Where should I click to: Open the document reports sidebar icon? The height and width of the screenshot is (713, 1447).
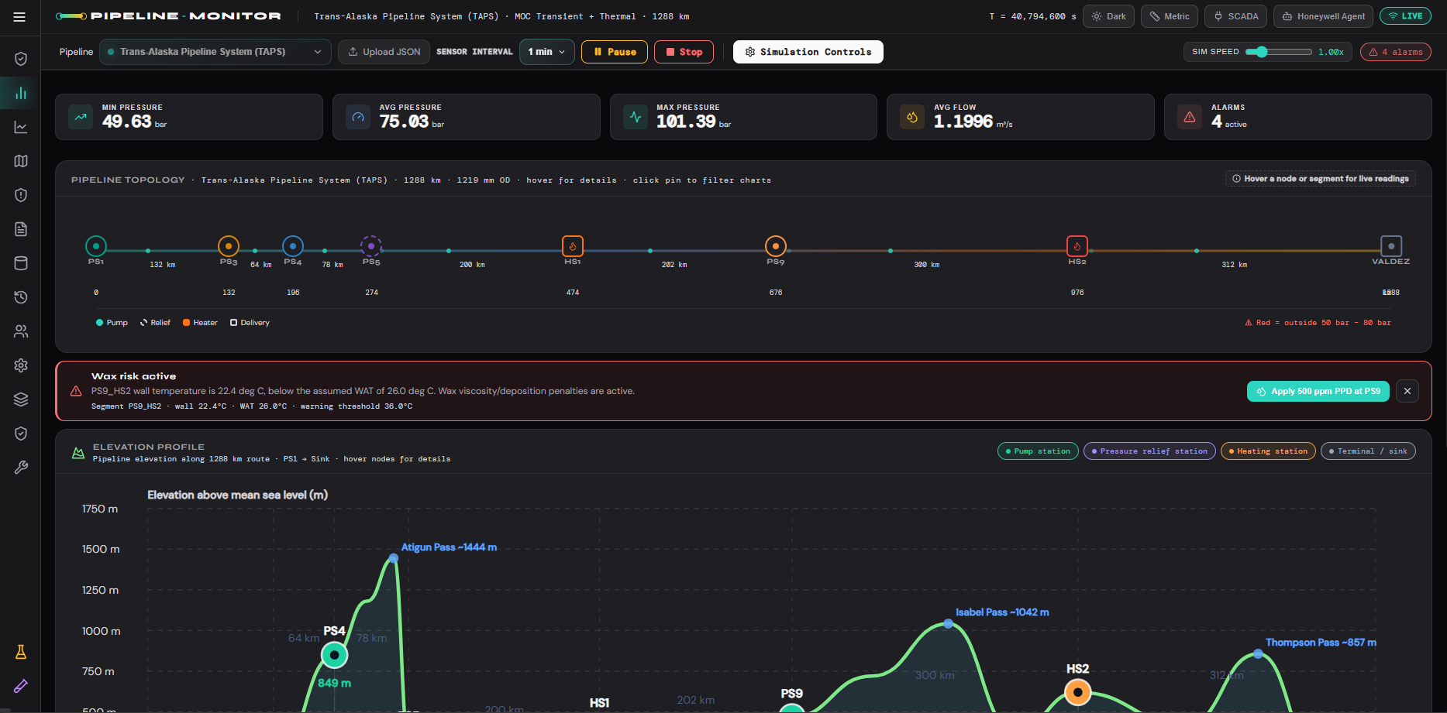21,229
